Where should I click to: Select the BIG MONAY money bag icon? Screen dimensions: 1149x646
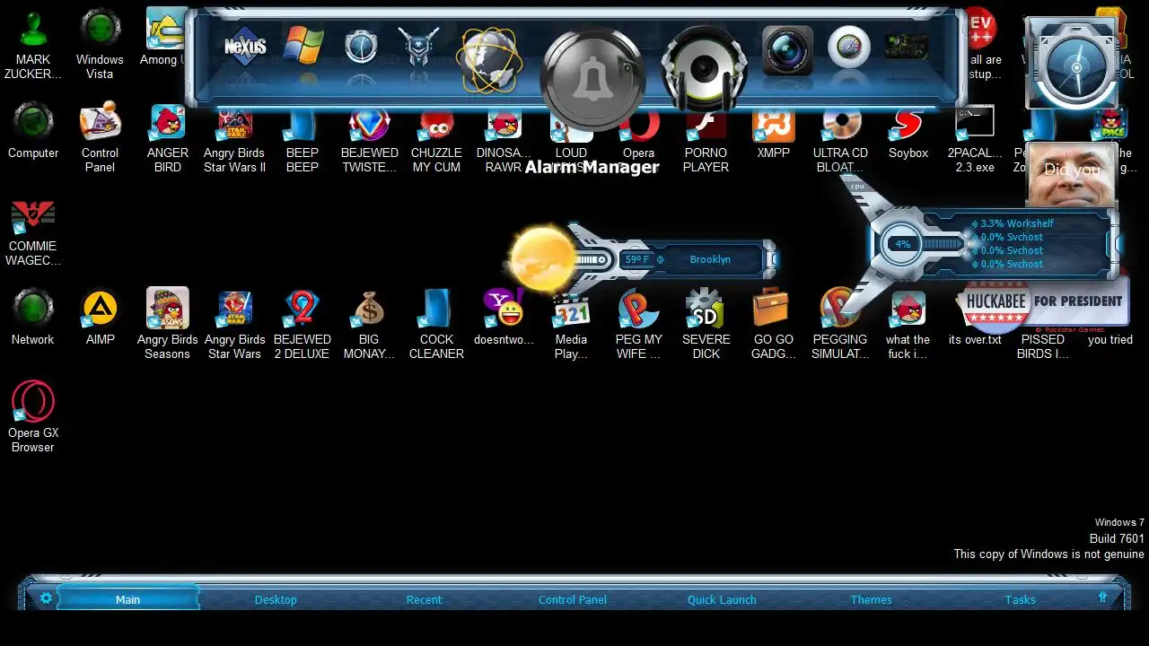(369, 324)
